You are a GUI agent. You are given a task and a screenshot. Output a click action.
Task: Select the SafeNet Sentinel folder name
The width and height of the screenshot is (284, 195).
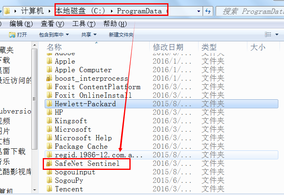[x=87, y=163]
